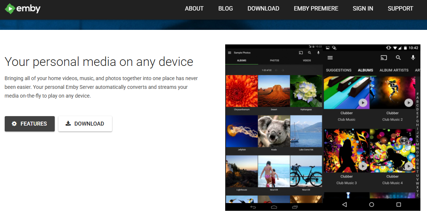Tap search icon in Sample Photos toolbar
Screen dimensions: 427x221
point(309,53)
